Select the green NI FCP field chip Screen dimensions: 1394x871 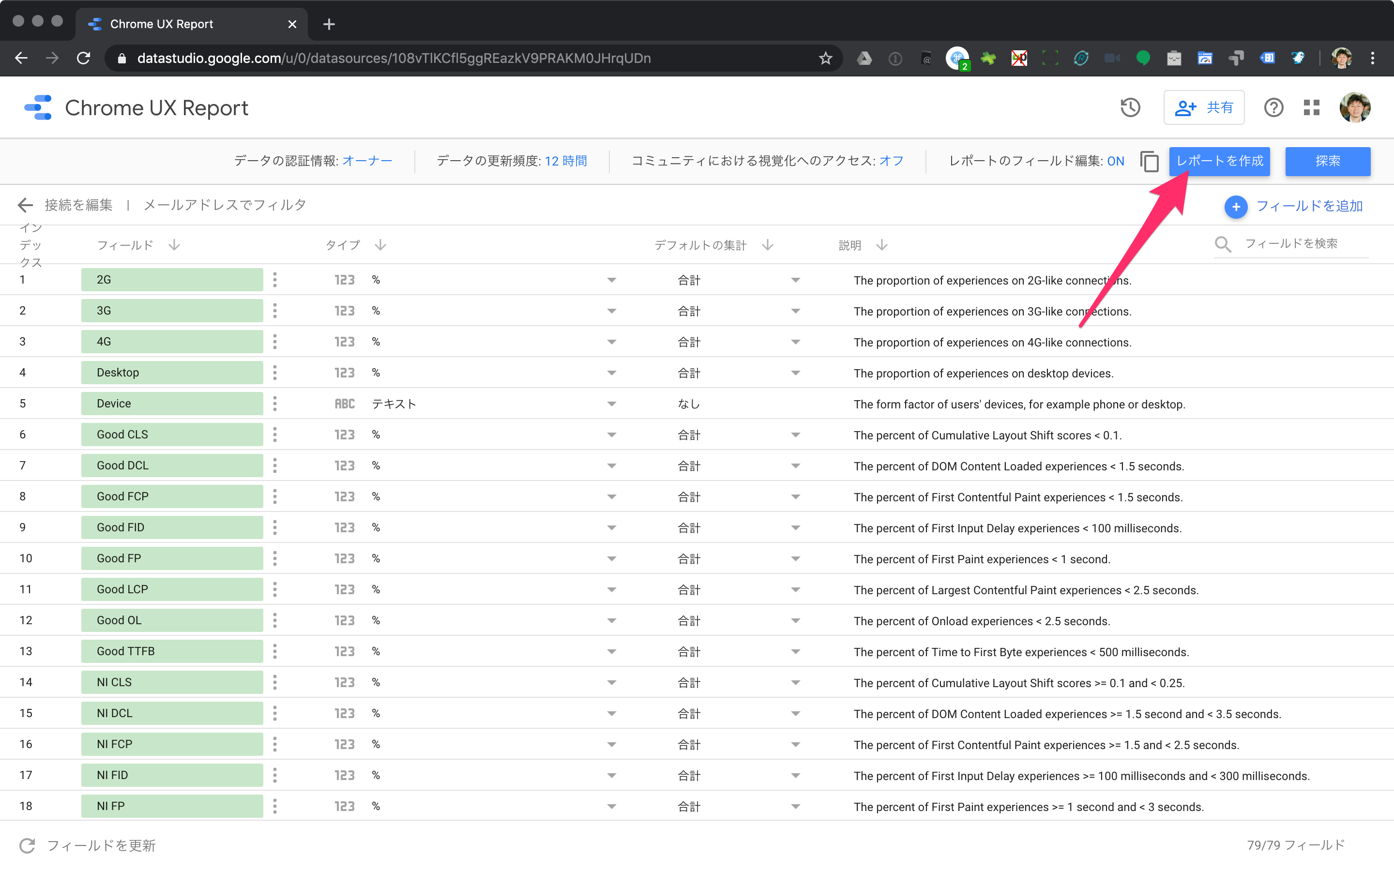172,745
